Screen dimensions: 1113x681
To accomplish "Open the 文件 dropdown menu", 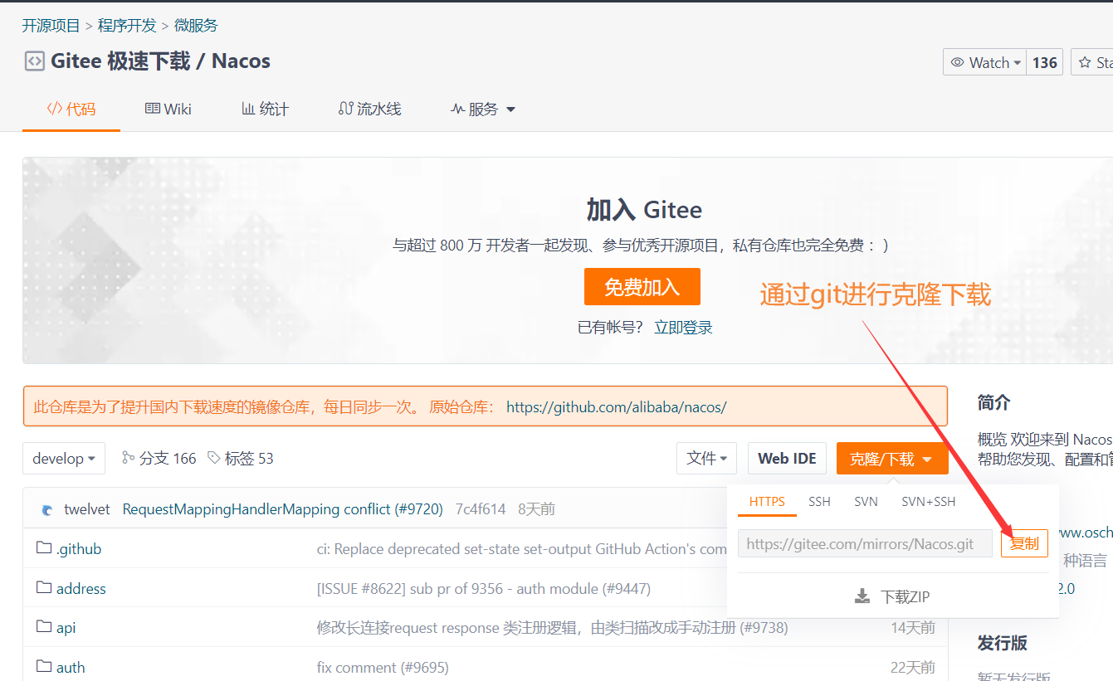I will click(707, 458).
